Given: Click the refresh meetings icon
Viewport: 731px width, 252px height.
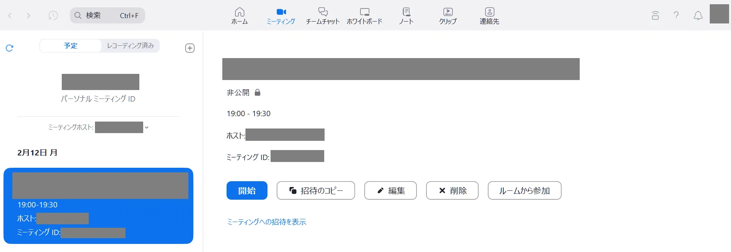Looking at the screenshot, I should coord(10,48).
